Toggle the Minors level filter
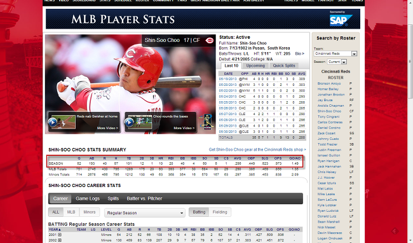The height and width of the screenshot is (243, 413). [90, 212]
